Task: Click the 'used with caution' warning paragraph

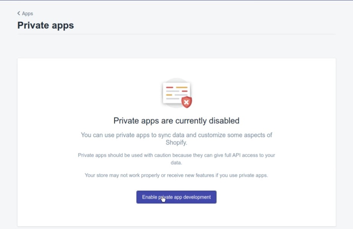Action: 176,159
